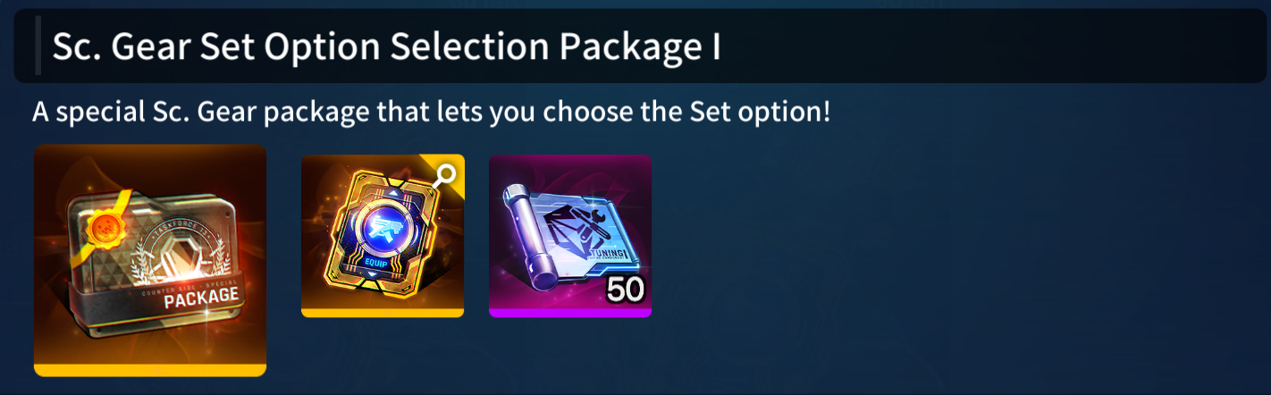1271x395 pixels.
Task: Tap the magnifier on the gear card corner
Action: [x=447, y=172]
